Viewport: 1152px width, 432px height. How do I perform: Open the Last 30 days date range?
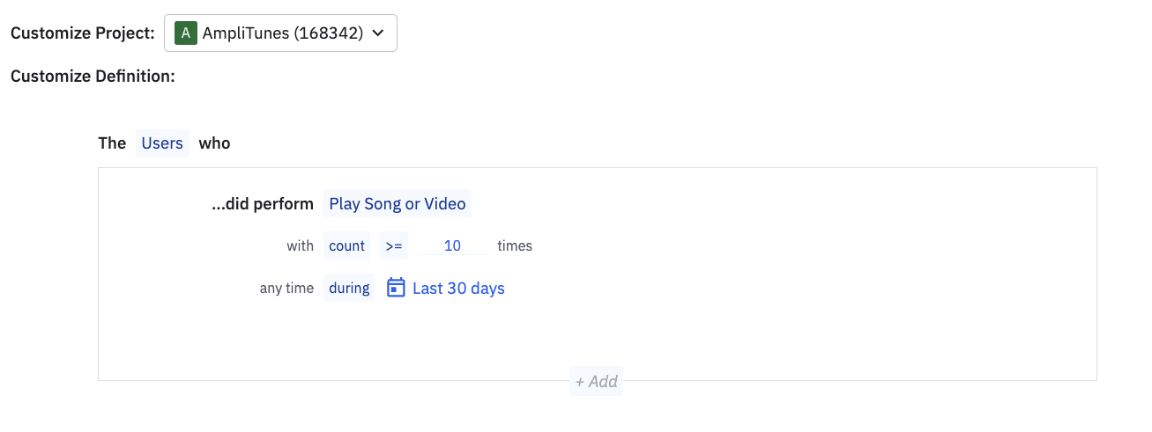coord(458,288)
